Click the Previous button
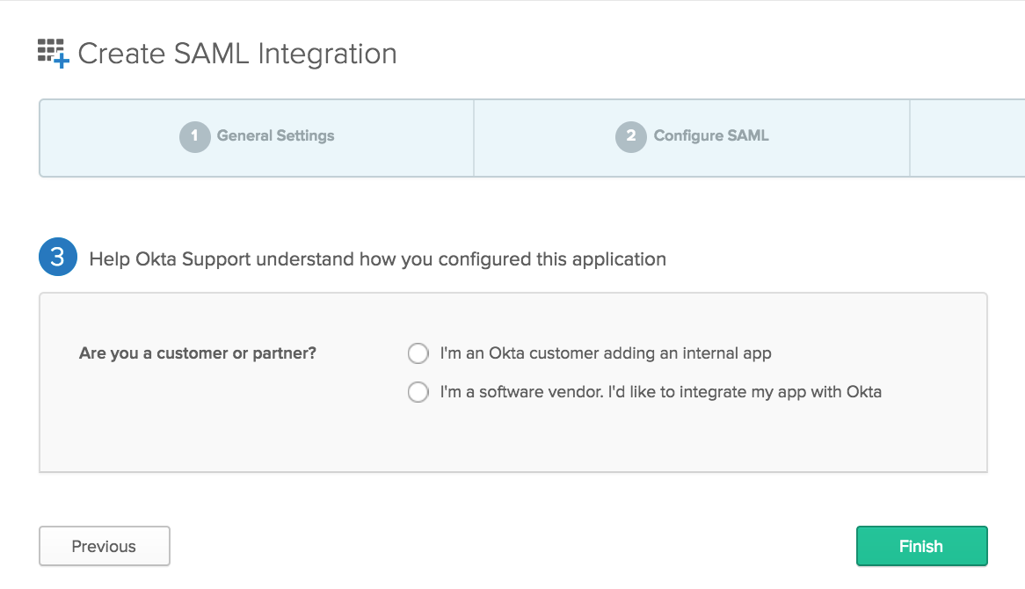 tap(105, 546)
